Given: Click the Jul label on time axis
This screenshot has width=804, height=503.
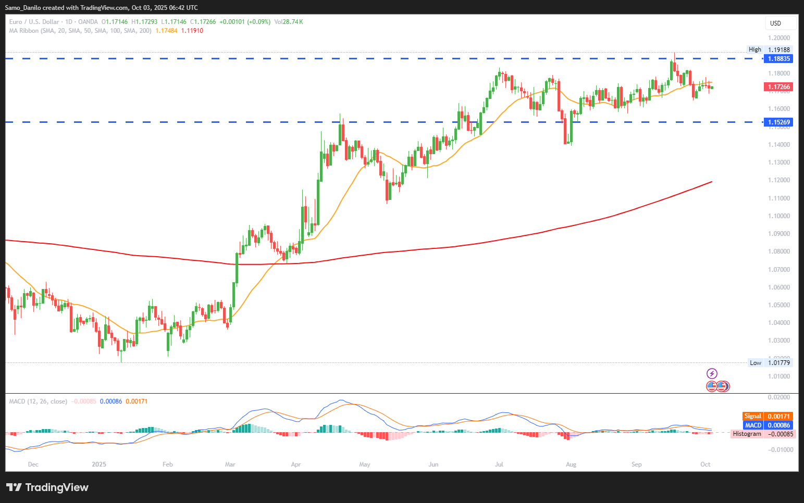Looking at the screenshot, I should tap(499, 464).
